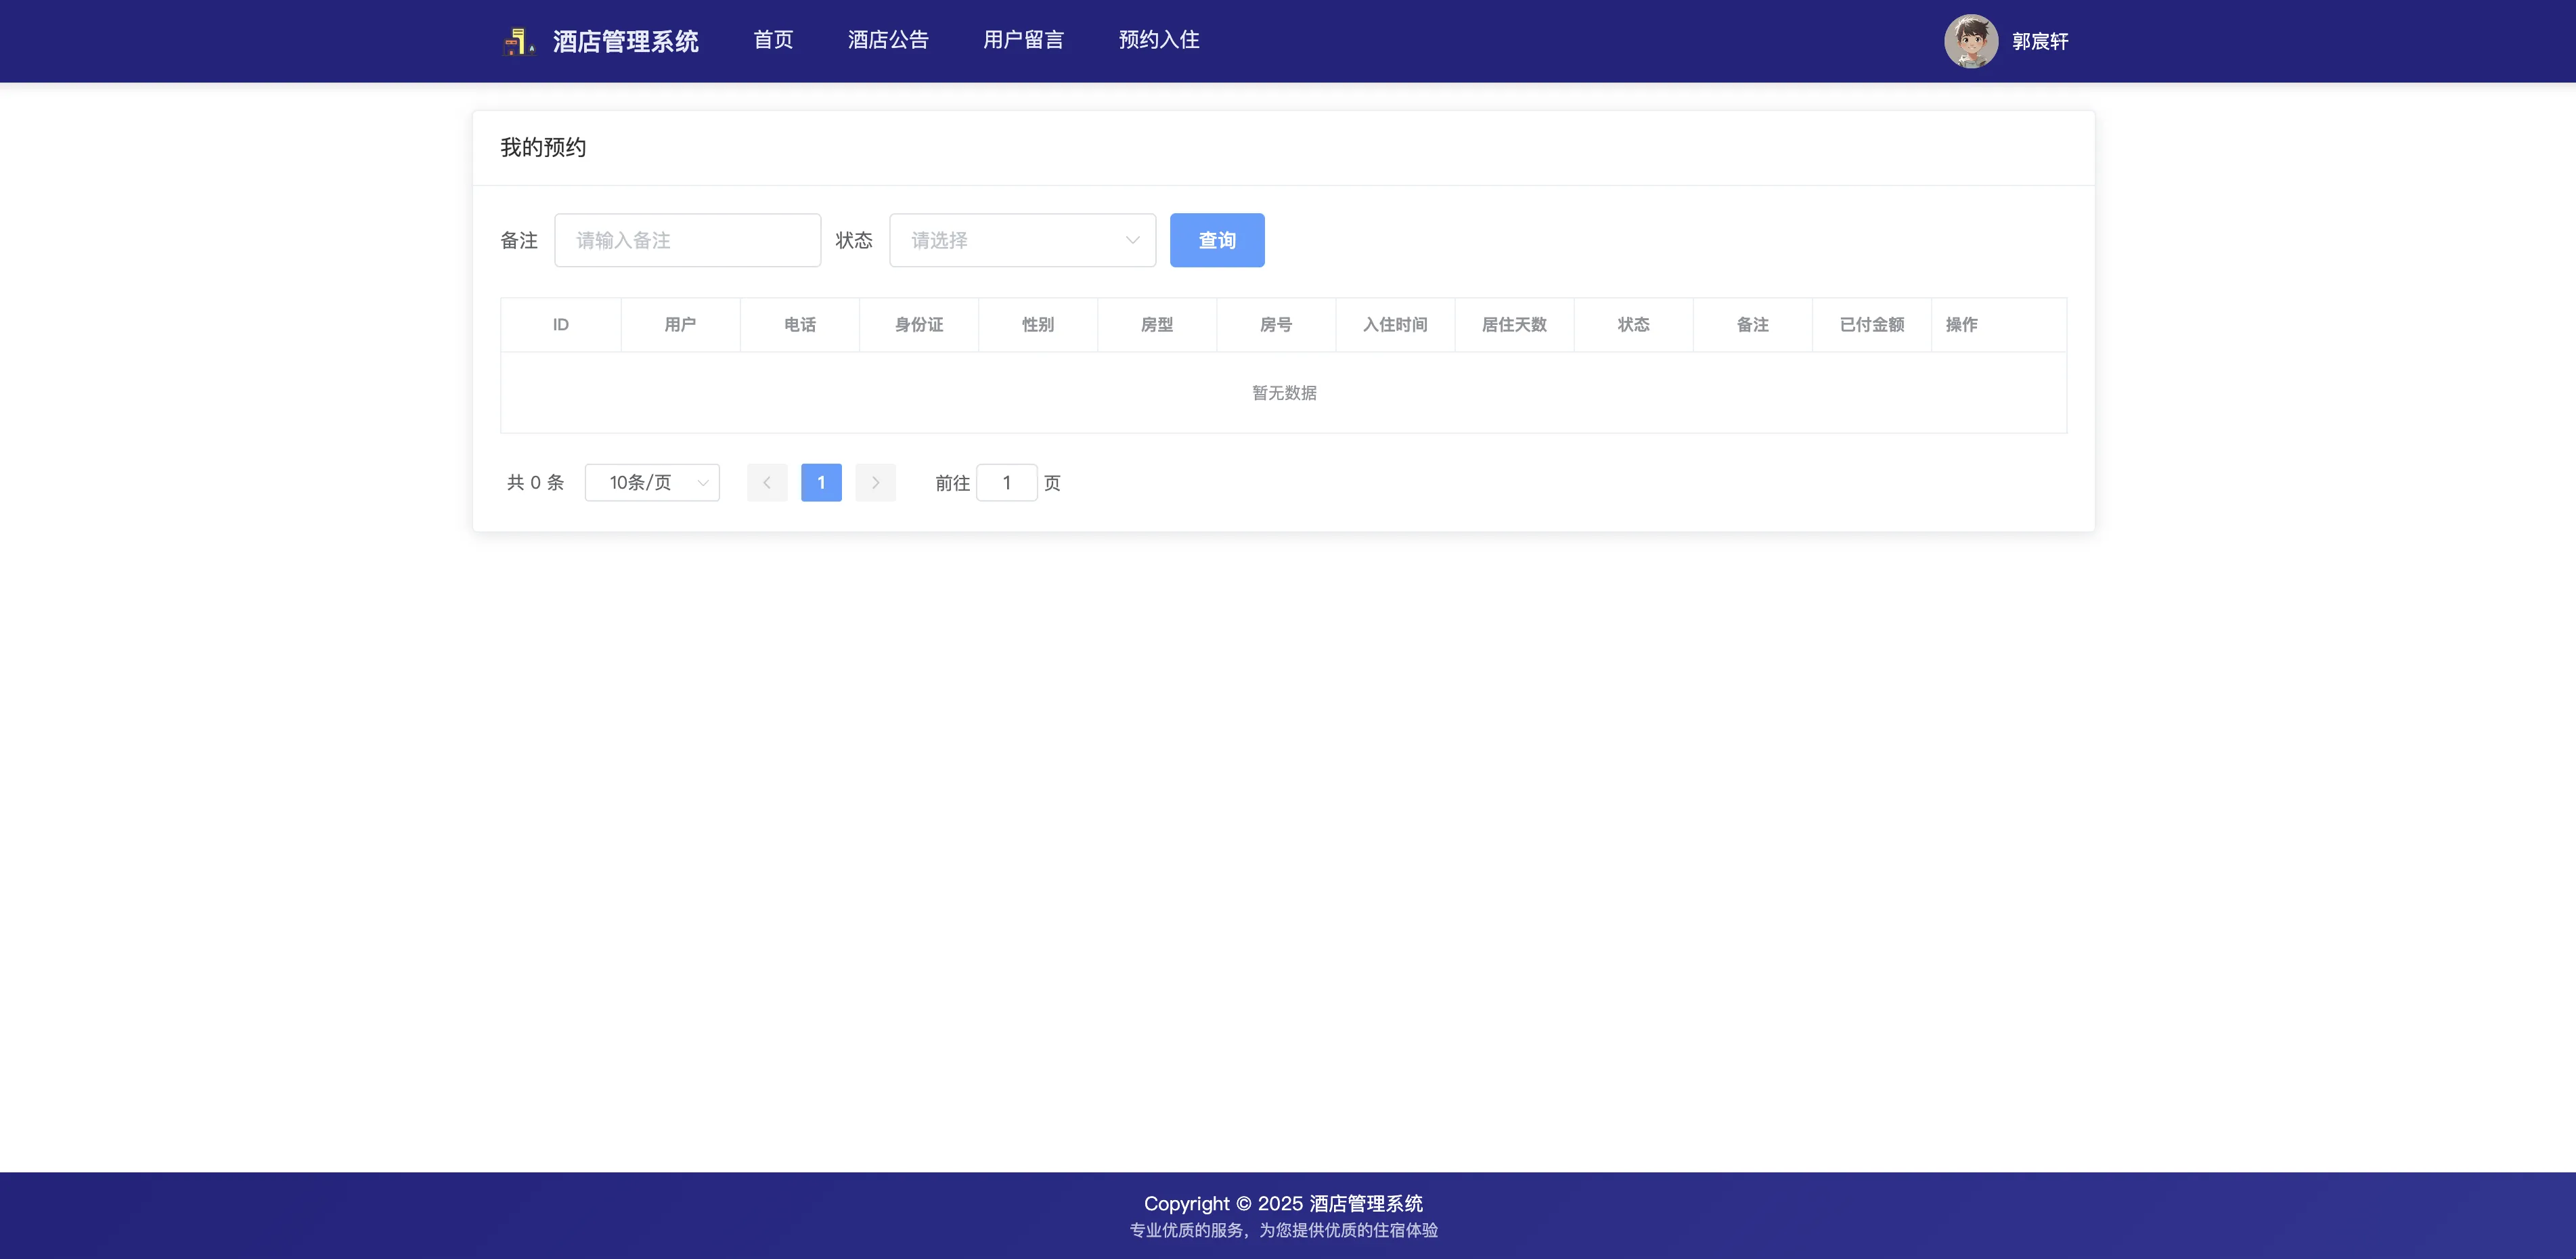Image resolution: width=2576 pixels, height=1259 pixels.
Task: Open the 状态 dropdown chevron
Action: click(x=1132, y=240)
